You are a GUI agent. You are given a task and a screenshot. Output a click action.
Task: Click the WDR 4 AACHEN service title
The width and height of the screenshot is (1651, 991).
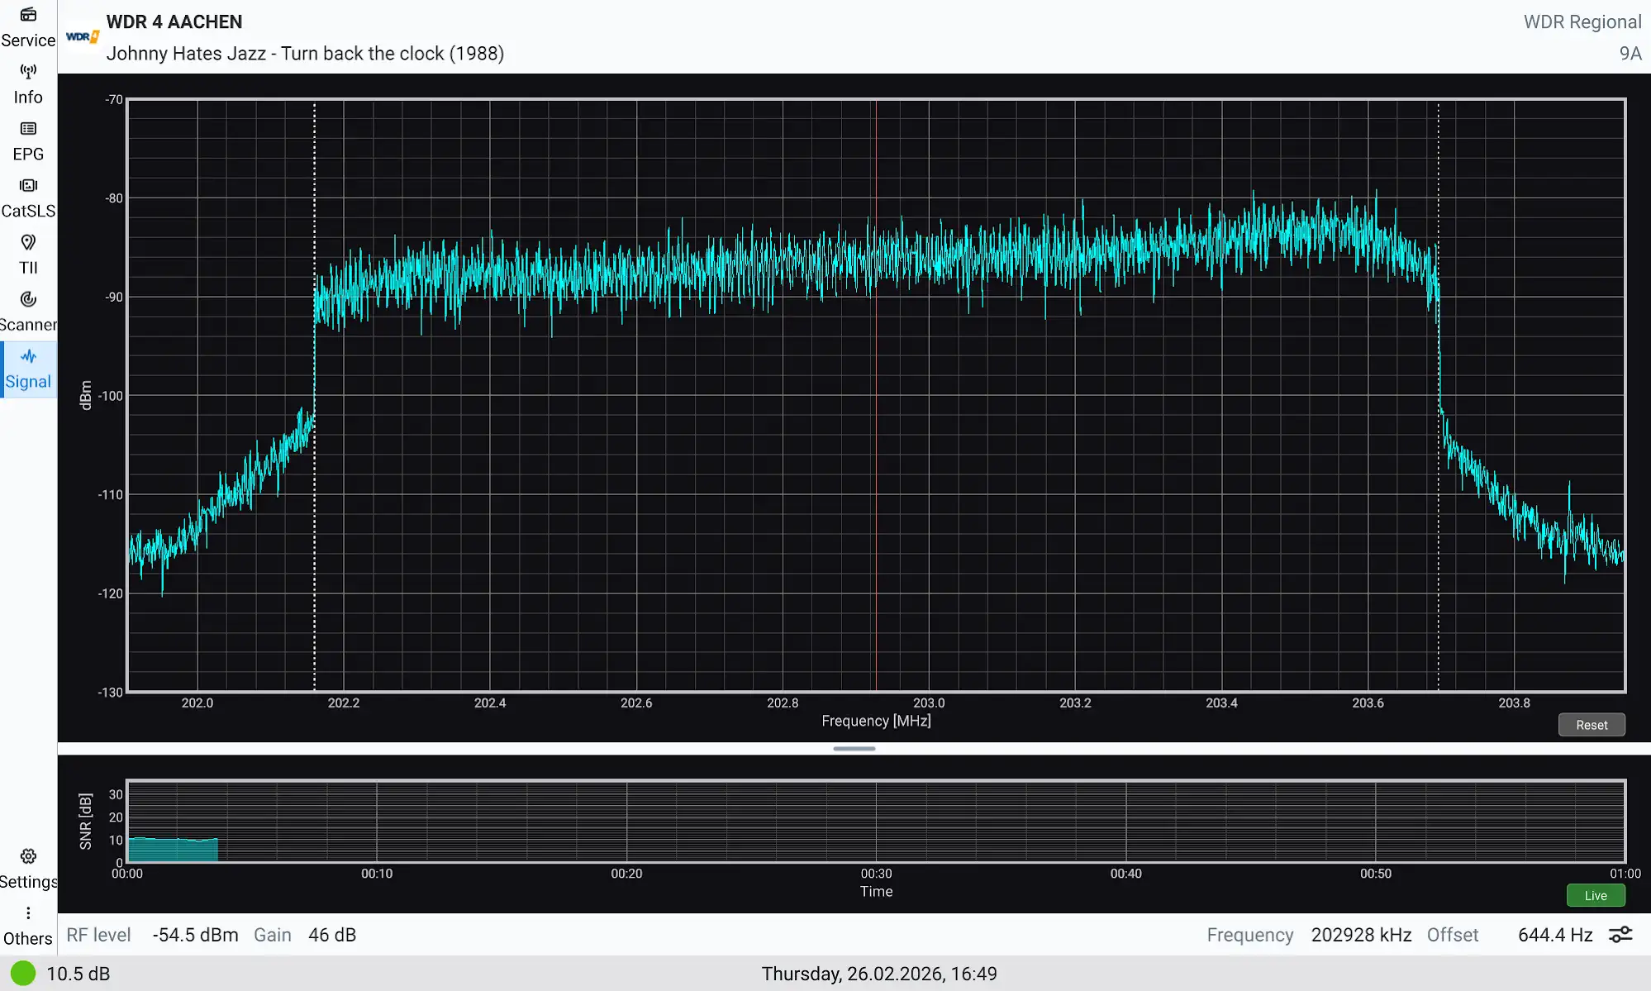coord(174,22)
